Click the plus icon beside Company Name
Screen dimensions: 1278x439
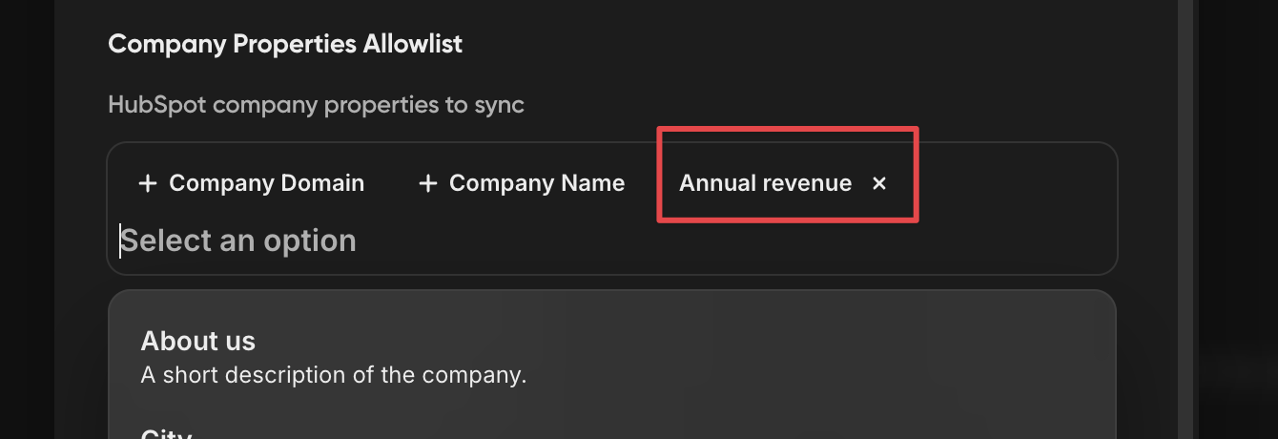[x=428, y=183]
